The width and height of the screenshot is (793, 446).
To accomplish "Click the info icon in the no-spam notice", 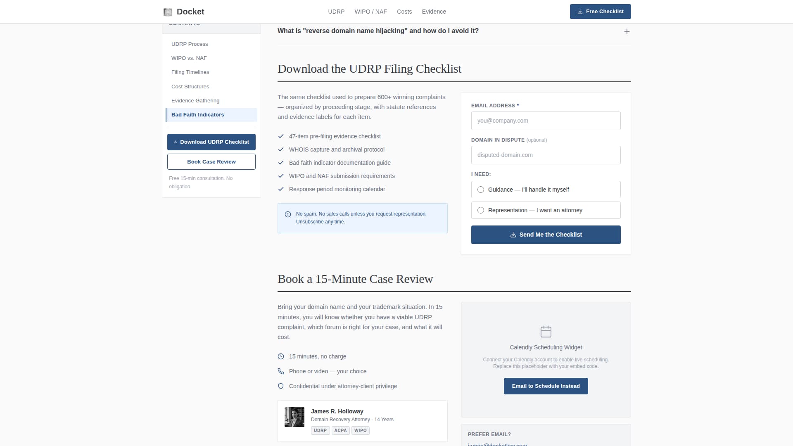I will point(288,214).
